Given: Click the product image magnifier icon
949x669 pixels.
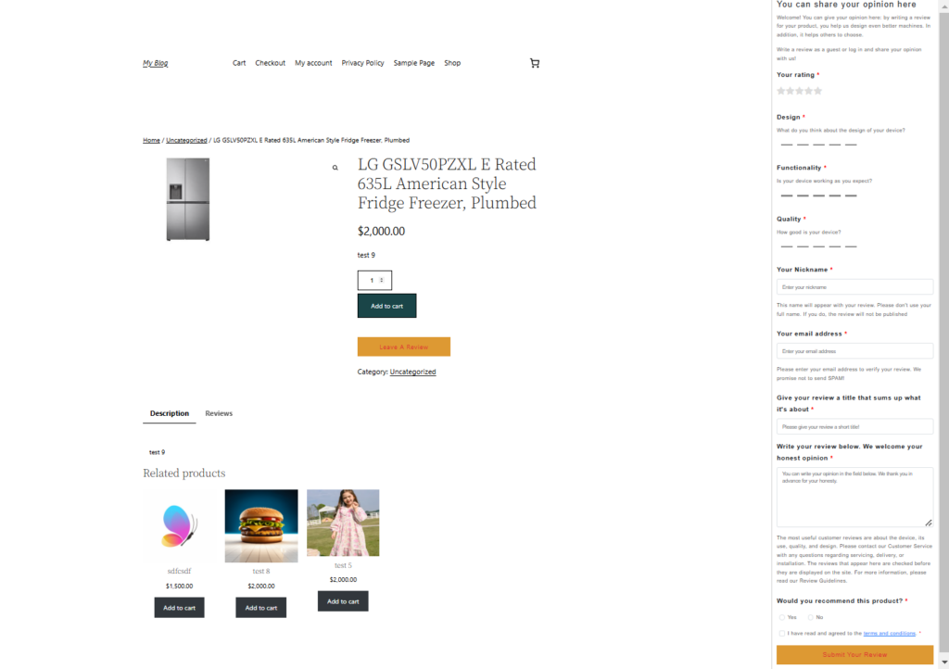Looking at the screenshot, I should tap(335, 168).
